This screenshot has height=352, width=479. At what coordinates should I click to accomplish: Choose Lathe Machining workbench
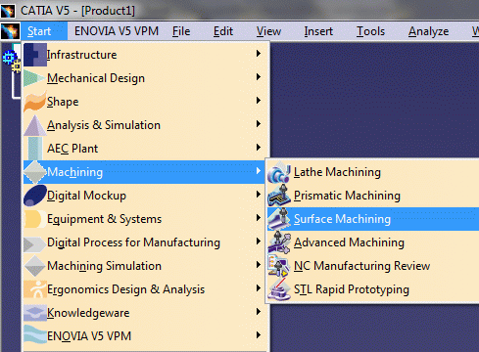coord(373,172)
